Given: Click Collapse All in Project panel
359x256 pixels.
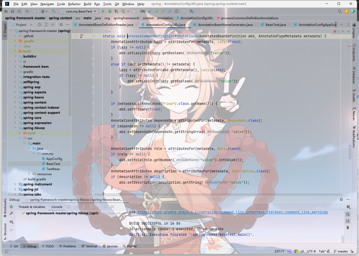Looking at the screenshot, I should point(53,25).
